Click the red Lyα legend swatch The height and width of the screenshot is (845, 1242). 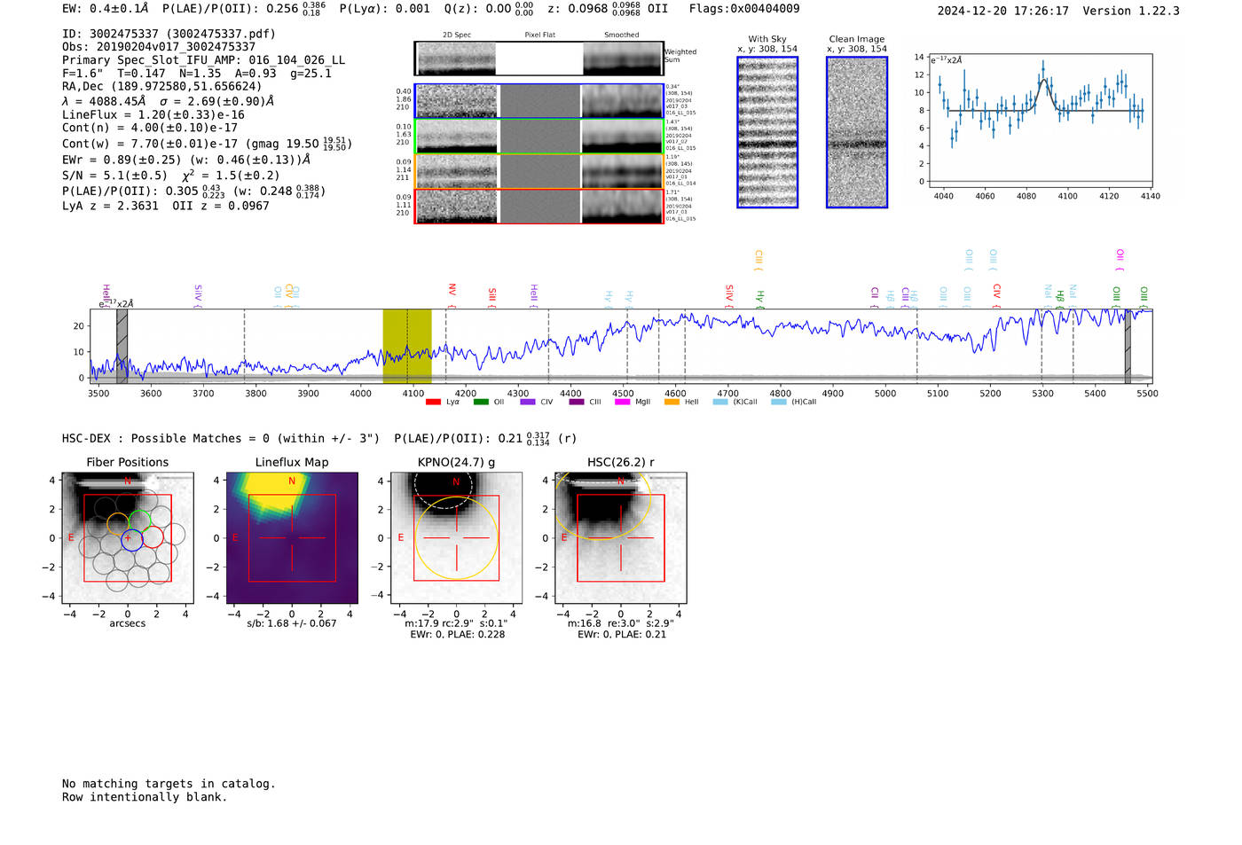click(x=433, y=403)
